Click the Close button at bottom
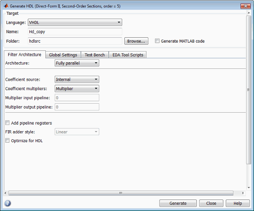The height and width of the screenshot is (211, 254). 211,203
